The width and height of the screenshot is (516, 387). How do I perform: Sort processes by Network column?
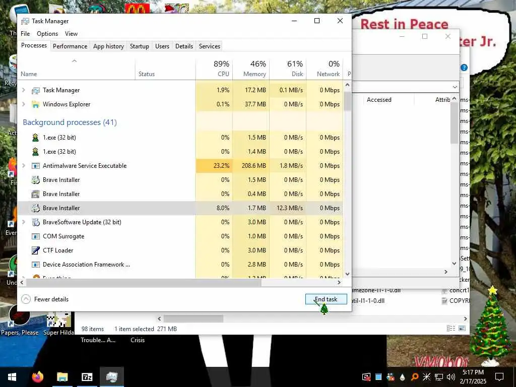point(325,69)
